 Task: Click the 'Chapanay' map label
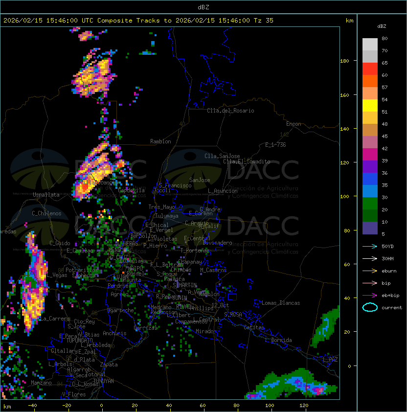click(190, 262)
